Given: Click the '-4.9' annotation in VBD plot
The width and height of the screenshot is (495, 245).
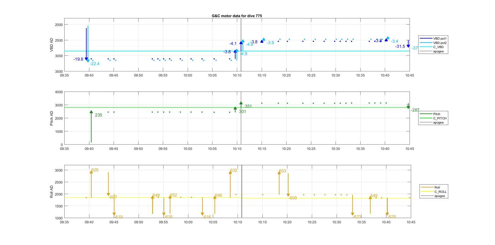Looking at the screenshot, I should (x=244, y=54).
